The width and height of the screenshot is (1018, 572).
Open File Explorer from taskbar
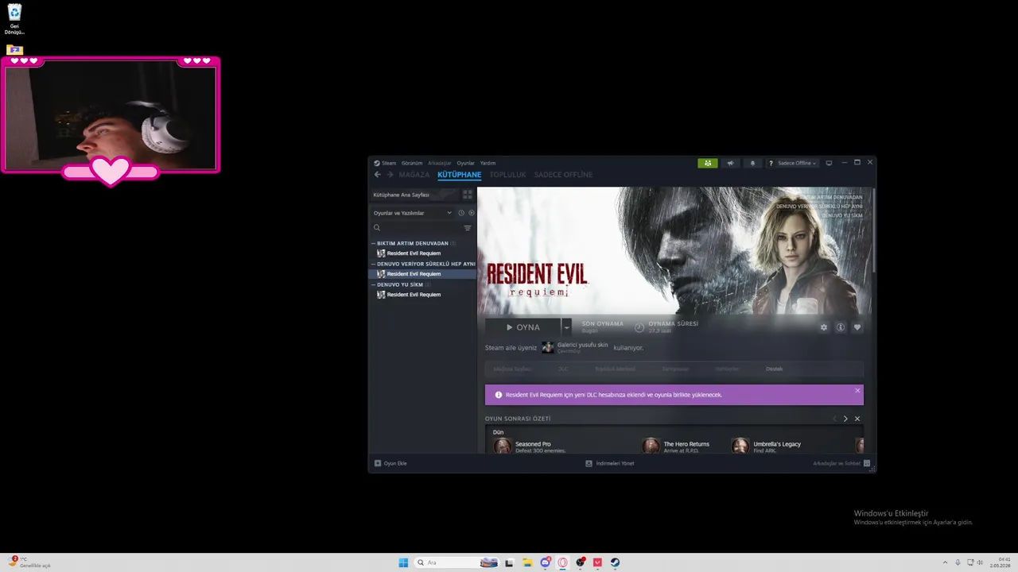526,562
